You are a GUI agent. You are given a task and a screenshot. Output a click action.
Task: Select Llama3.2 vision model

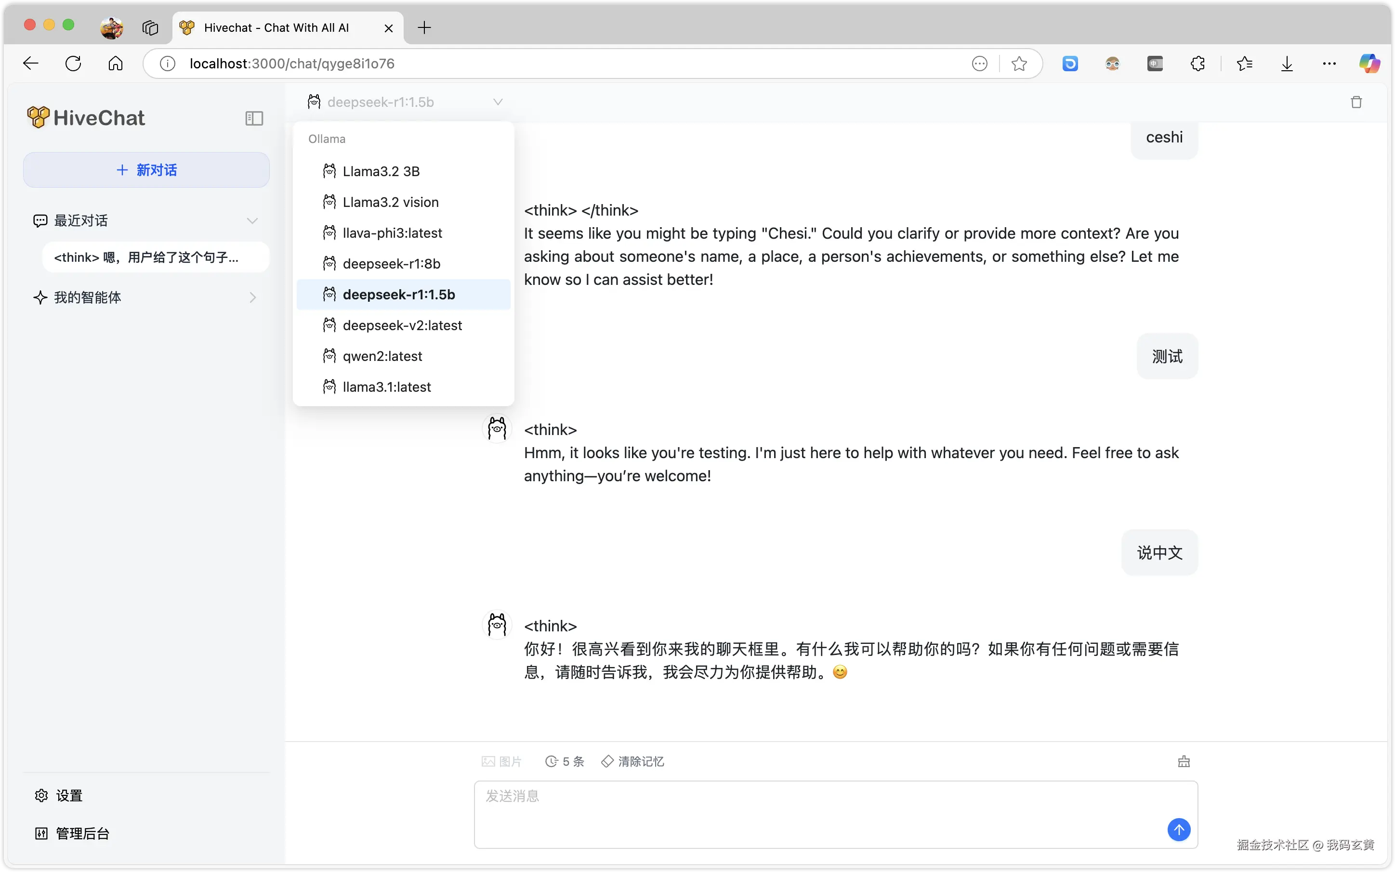390,203
